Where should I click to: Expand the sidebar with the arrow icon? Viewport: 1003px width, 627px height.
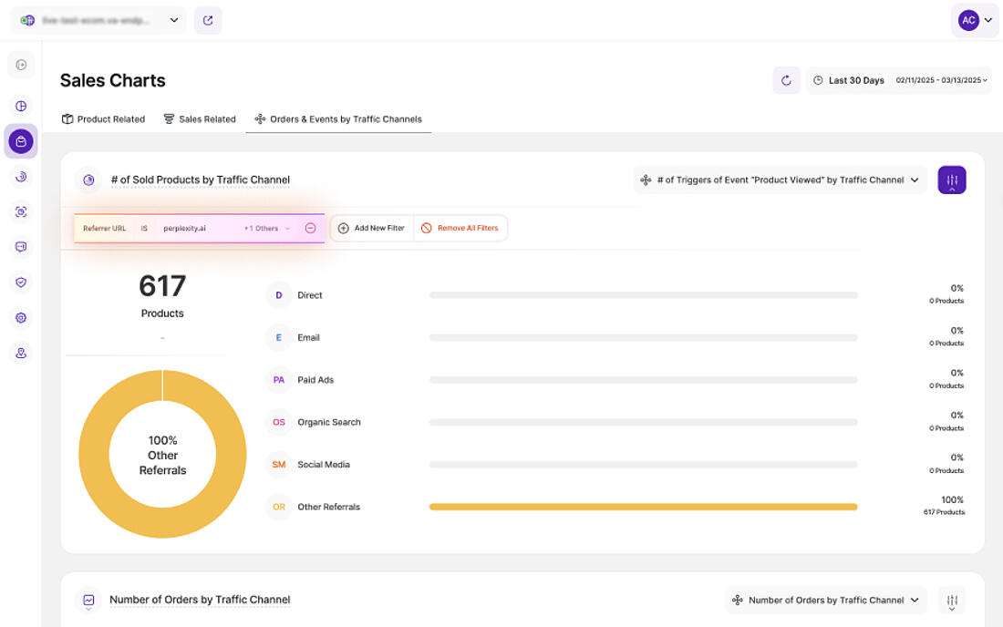[21, 65]
